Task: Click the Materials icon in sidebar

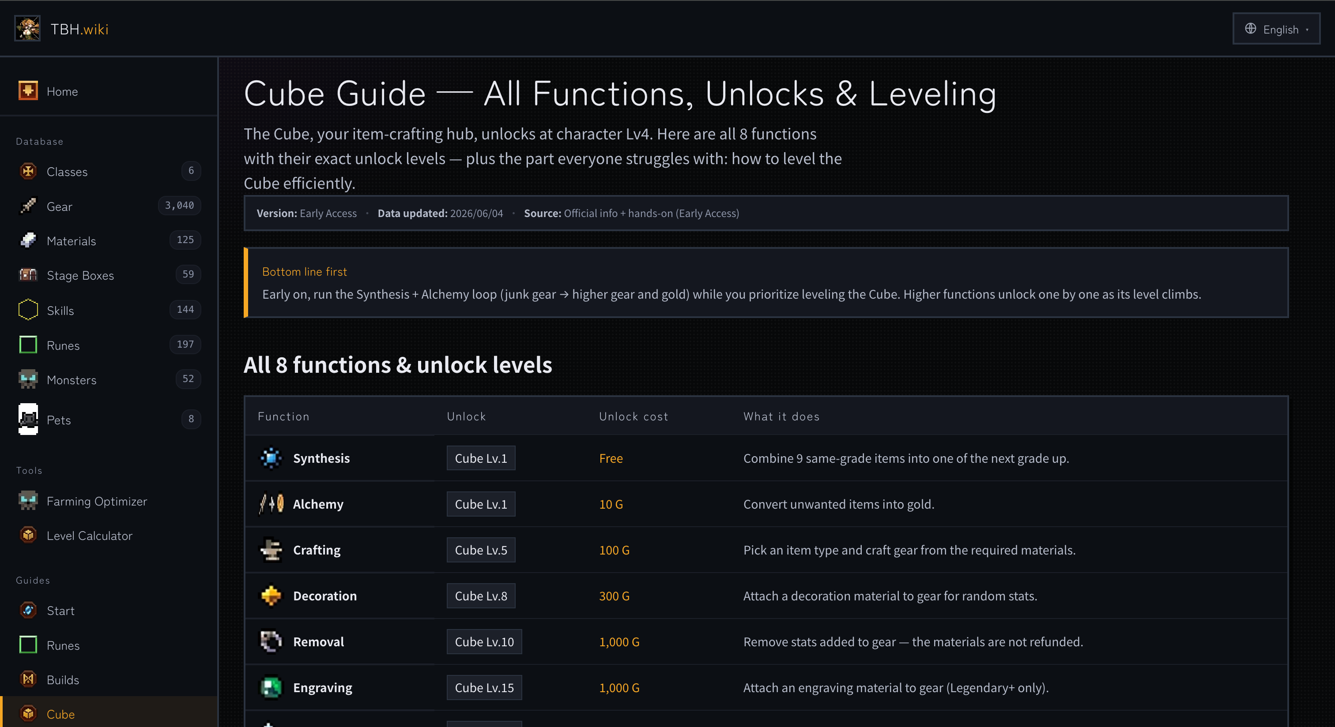Action: 28,240
